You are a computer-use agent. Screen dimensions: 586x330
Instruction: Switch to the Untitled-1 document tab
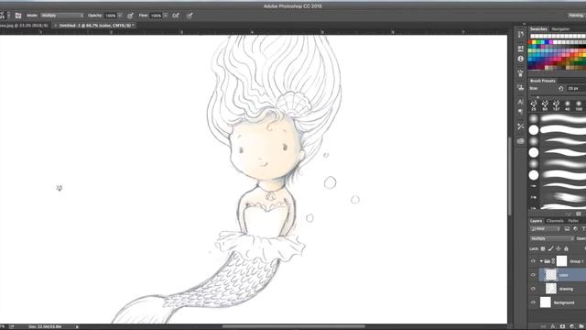point(93,26)
